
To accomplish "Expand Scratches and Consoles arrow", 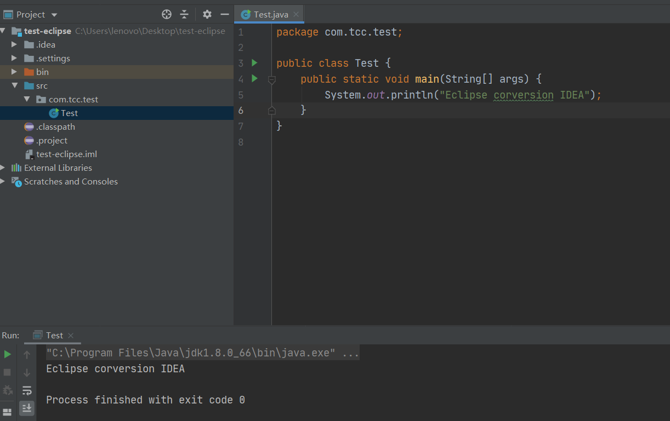I will pyautogui.click(x=3, y=181).
